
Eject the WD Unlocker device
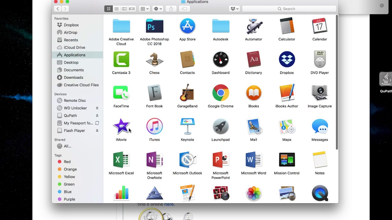click(x=97, y=108)
